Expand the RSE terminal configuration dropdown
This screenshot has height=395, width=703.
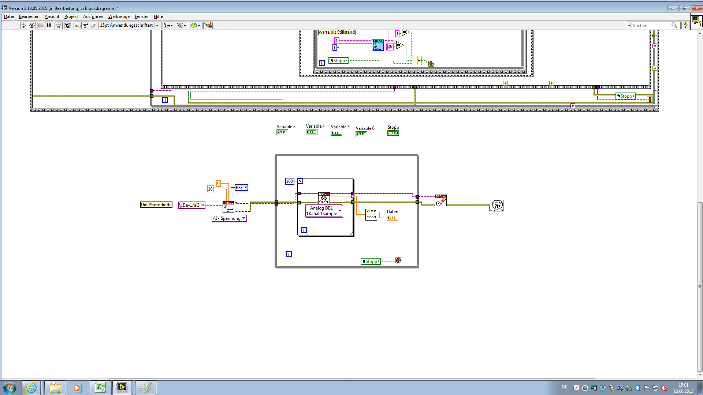click(246, 187)
